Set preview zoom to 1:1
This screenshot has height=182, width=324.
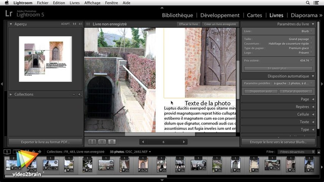pyautogui.click(x=74, y=24)
